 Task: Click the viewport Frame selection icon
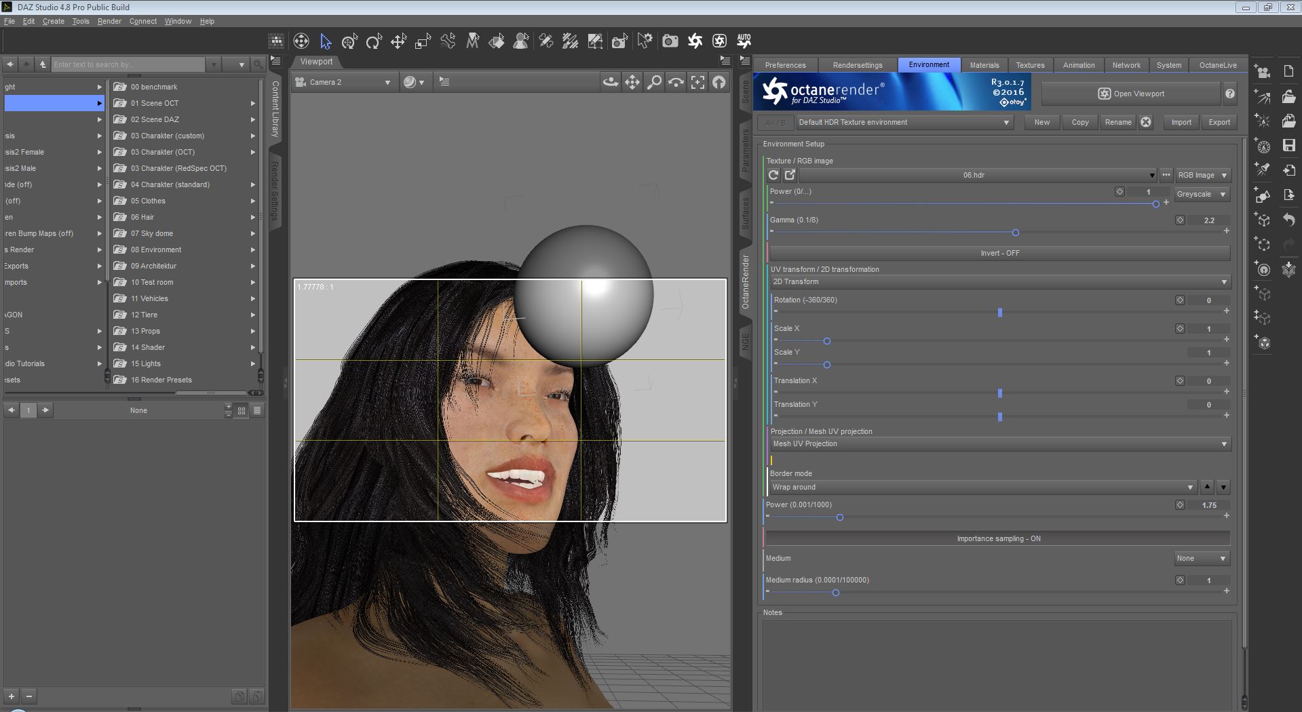tap(697, 82)
